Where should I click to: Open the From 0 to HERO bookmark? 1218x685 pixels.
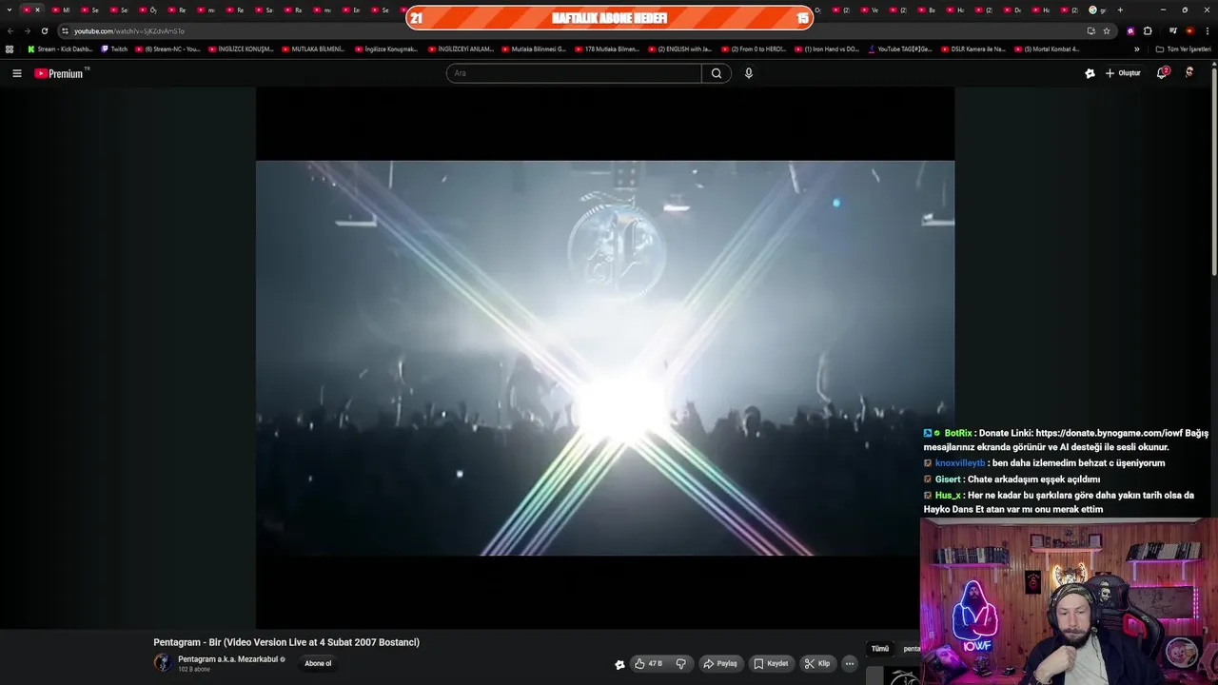point(753,49)
